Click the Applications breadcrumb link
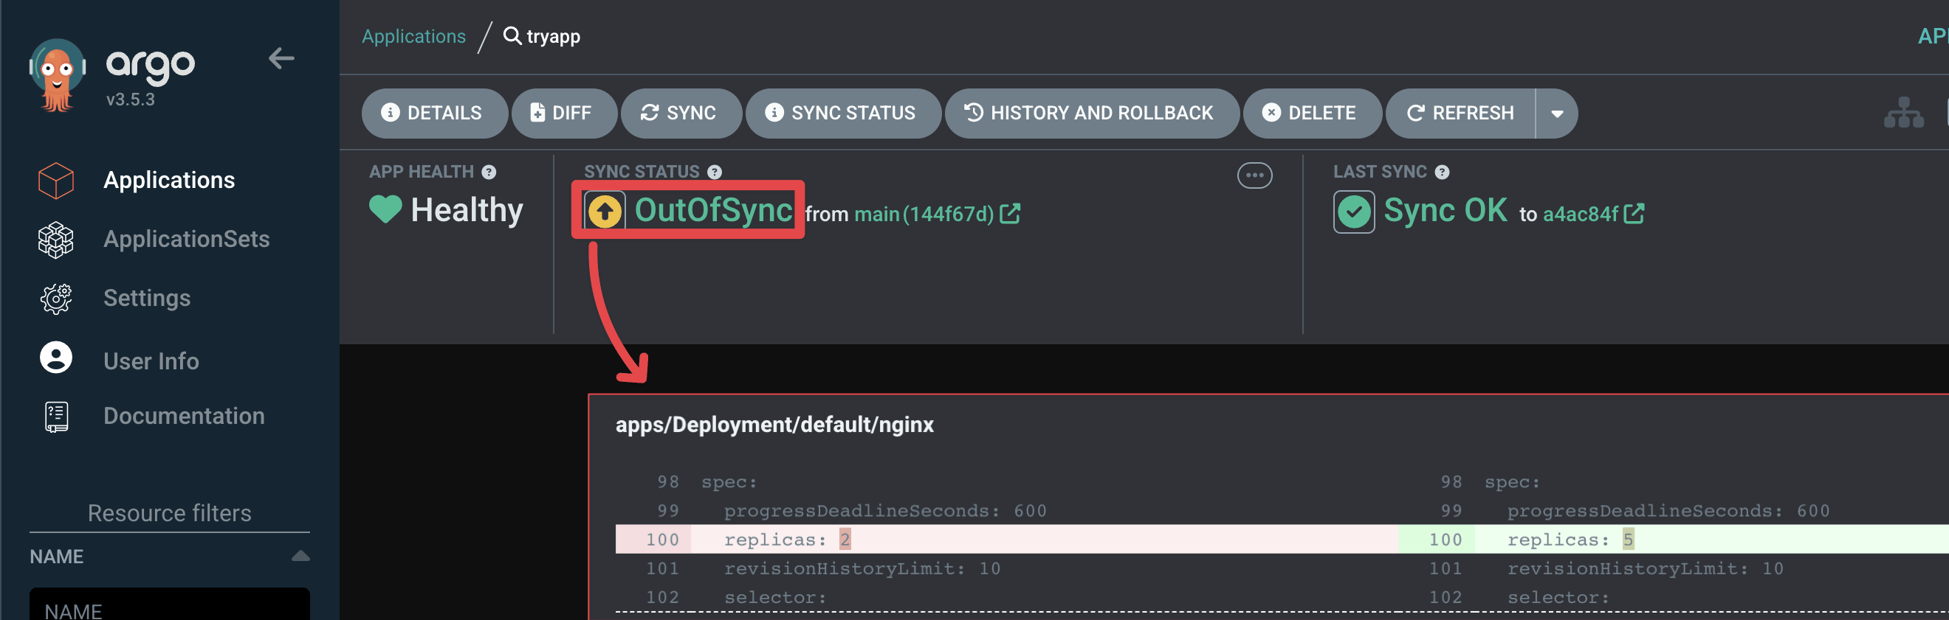Screen dimensions: 1949x620 click(414, 36)
